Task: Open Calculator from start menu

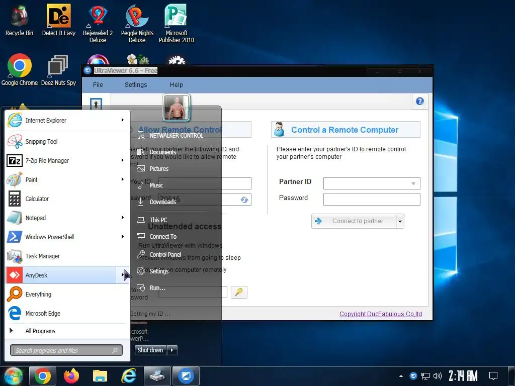Action: (67, 199)
